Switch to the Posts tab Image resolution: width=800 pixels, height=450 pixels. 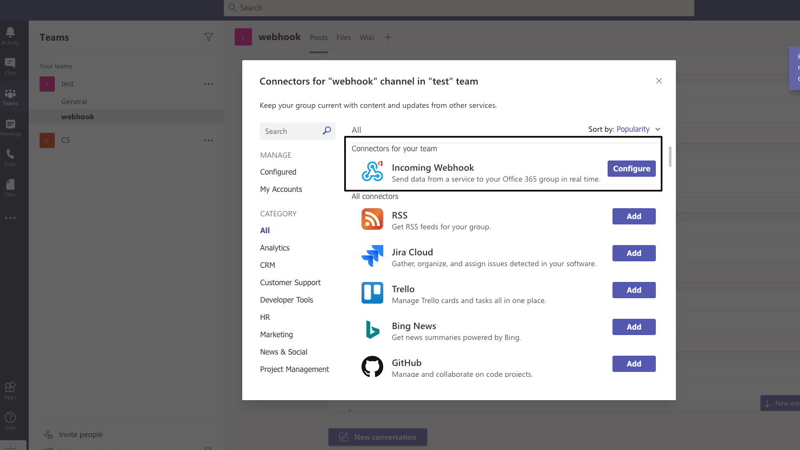tap(319, 37)
